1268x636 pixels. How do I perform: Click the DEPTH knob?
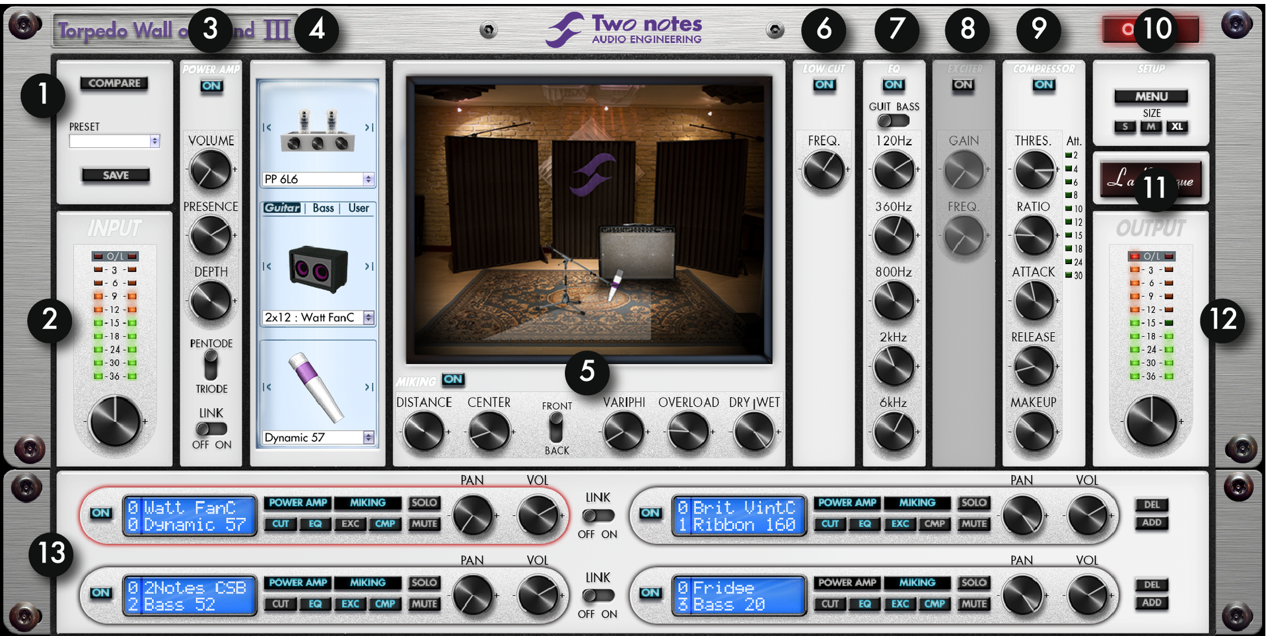point(211,301)
